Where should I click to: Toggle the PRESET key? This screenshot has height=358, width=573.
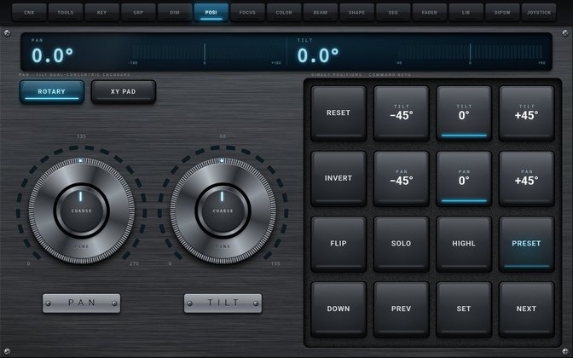coord(527,244)
